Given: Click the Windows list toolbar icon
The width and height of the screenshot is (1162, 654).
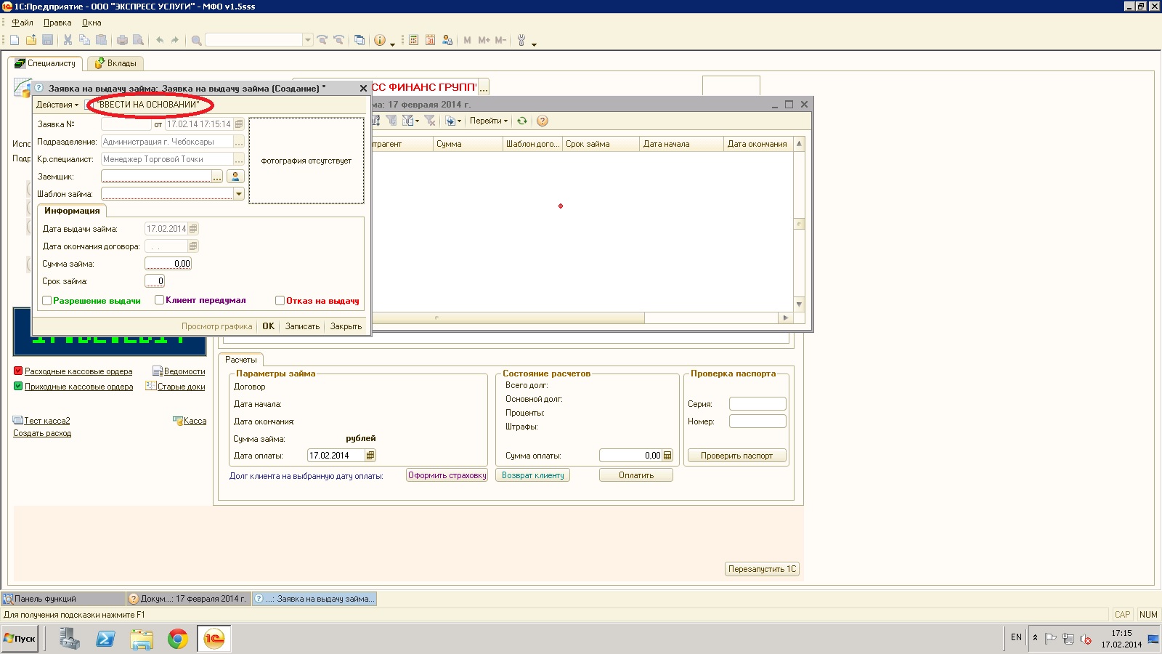Looking at the screenshot, I should [359, 40].
